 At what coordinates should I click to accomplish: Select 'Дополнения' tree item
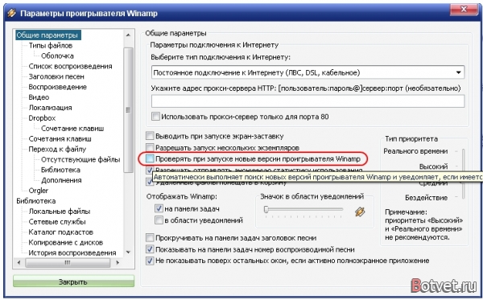coord(61,180)
